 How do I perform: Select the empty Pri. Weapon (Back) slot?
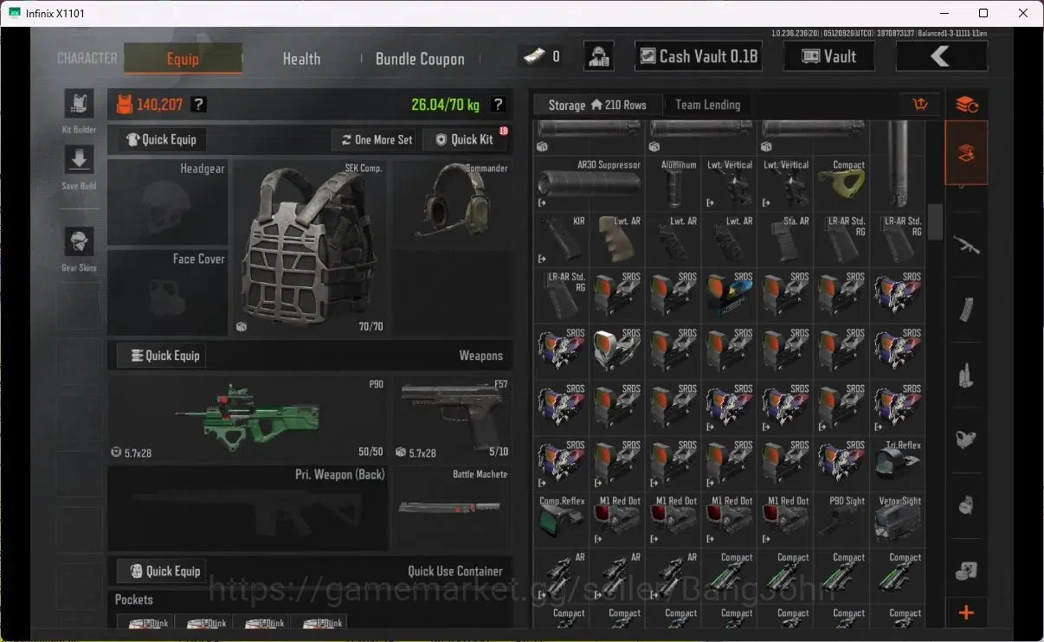248,509
